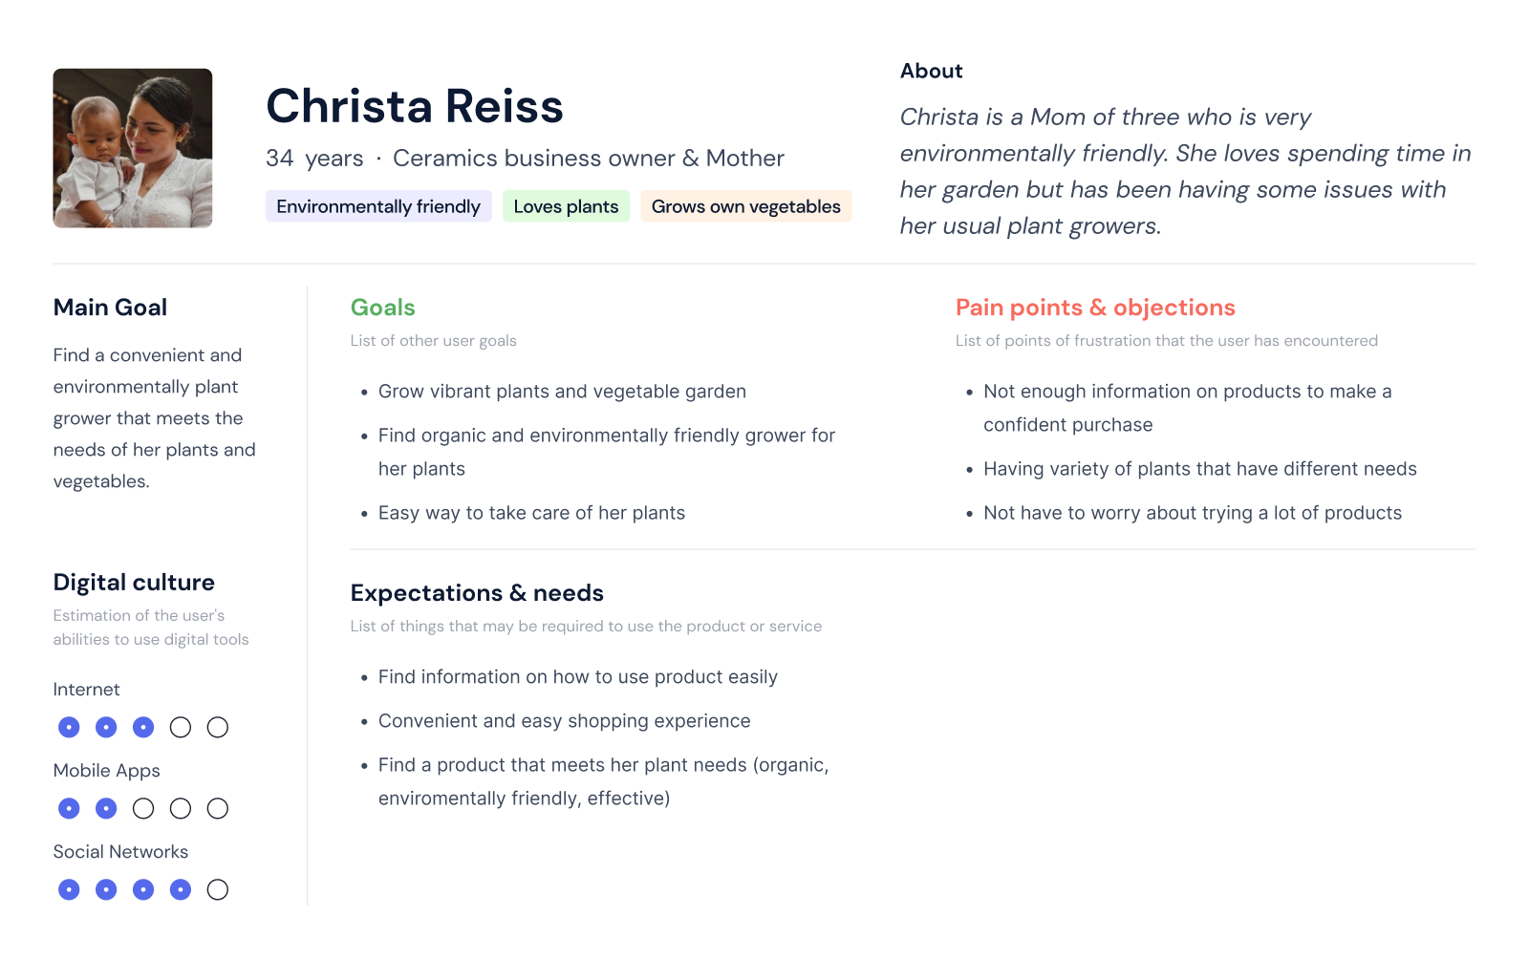Viewport: 1529px width, 959px height.
Task: Click the Grows own vegetables tag
Action: (745, 206)
